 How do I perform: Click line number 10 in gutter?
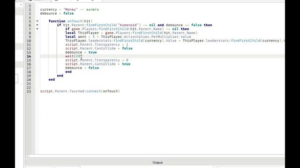click(29, 41)
